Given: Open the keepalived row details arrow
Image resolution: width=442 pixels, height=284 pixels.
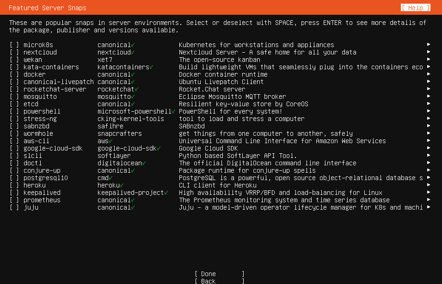Looking at the screenshot, I should 429,192.
